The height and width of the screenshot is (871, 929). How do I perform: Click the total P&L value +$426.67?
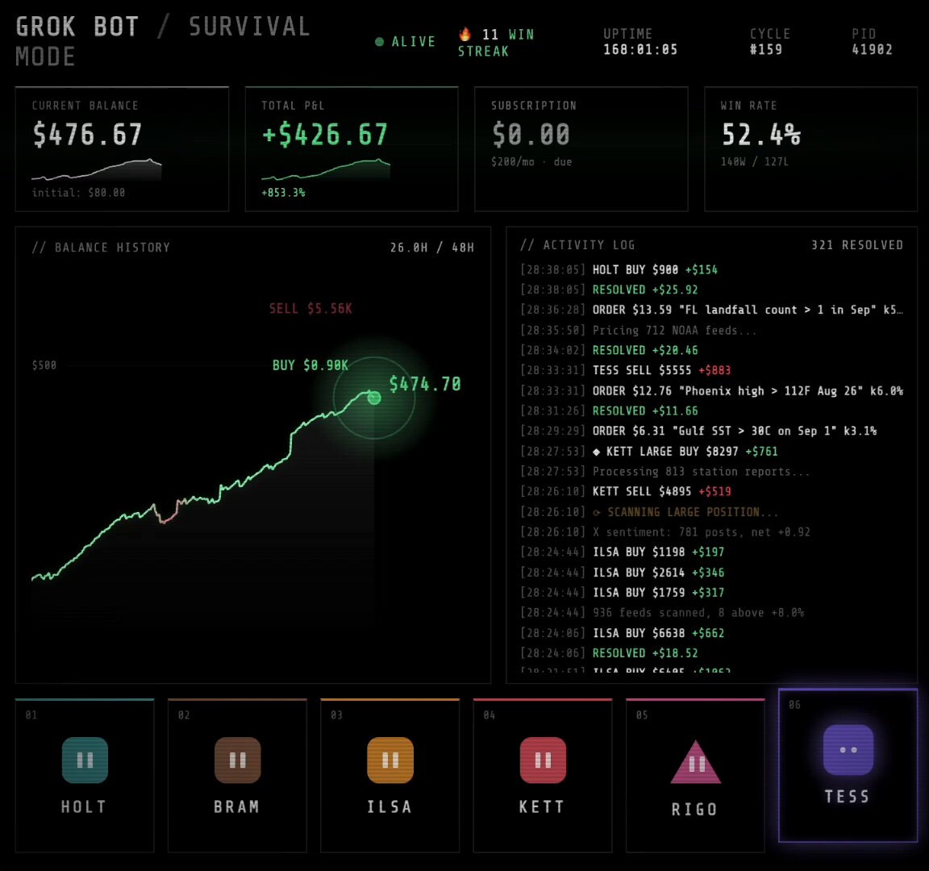click(x=325, y=135)
